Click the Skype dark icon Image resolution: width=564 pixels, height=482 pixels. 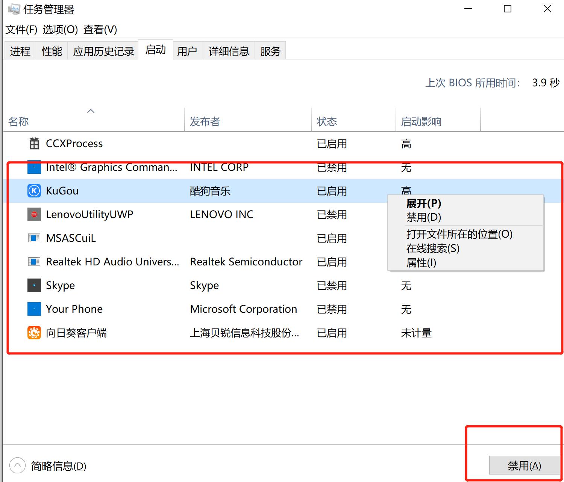(34, 285)
